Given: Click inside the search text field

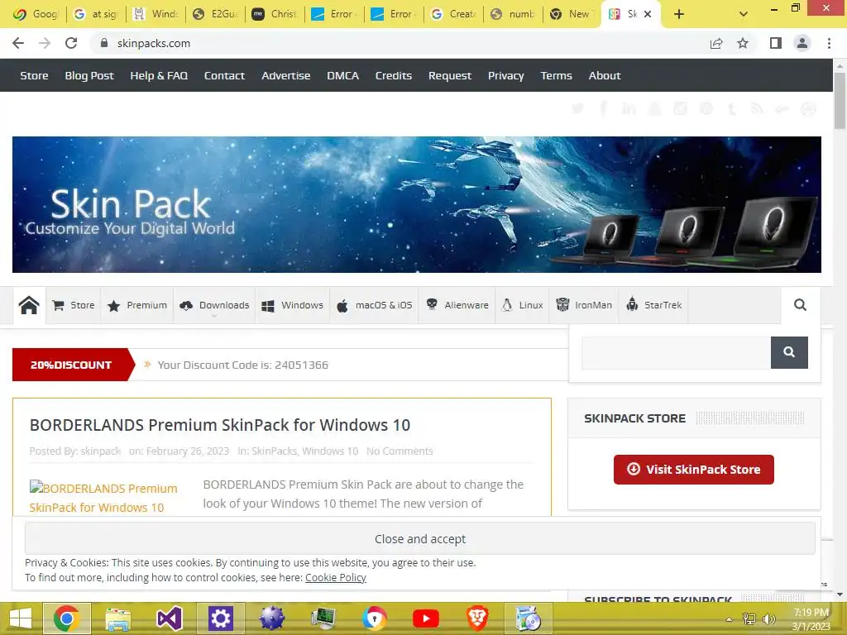Looking at the screenshot, I should pos(676,352).
